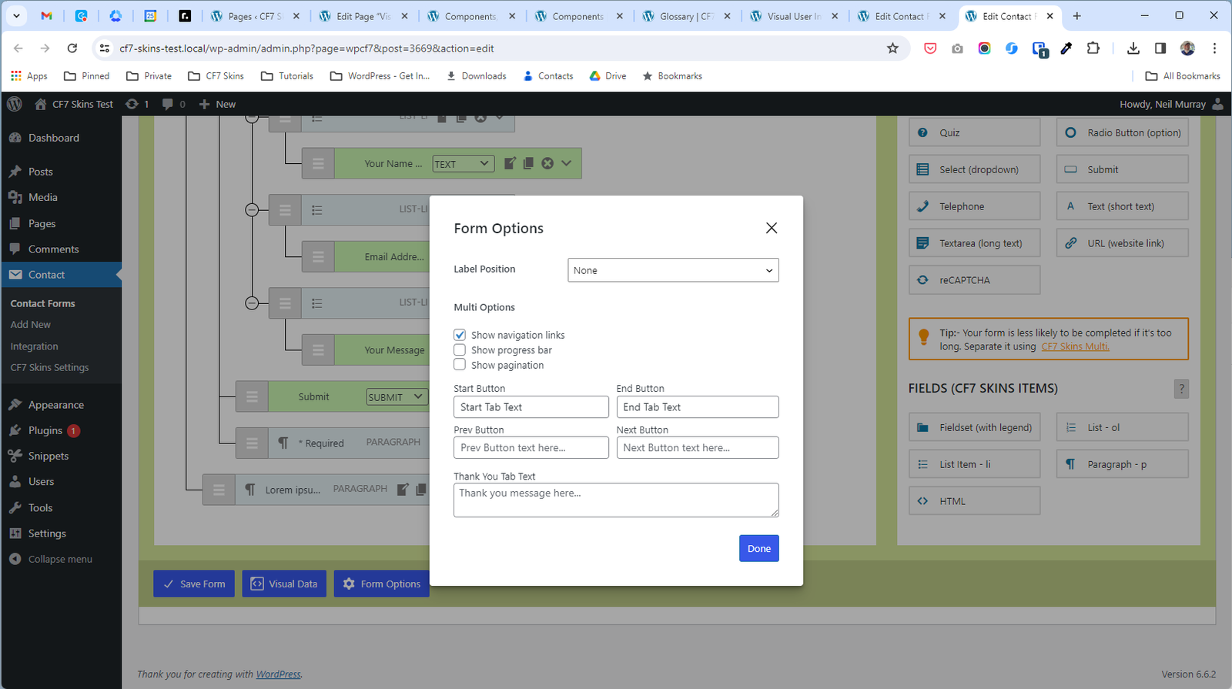This screenshot has height=689, width=1232.
Task: Click the HTML item code icon
Action: (922, 501)
